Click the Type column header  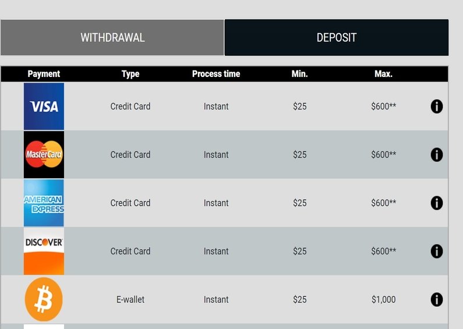[x=130, y=74]
